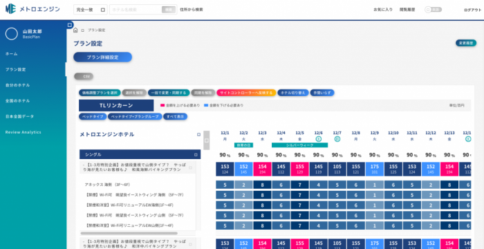Open the 住所から検索 link
The width and height of the screenshot is (484, 249).
[192, 10]
